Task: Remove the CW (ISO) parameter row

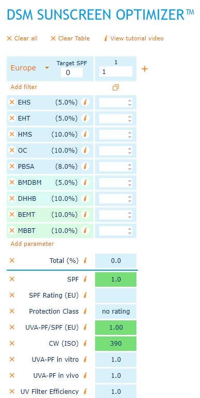Action: [12, 343]
